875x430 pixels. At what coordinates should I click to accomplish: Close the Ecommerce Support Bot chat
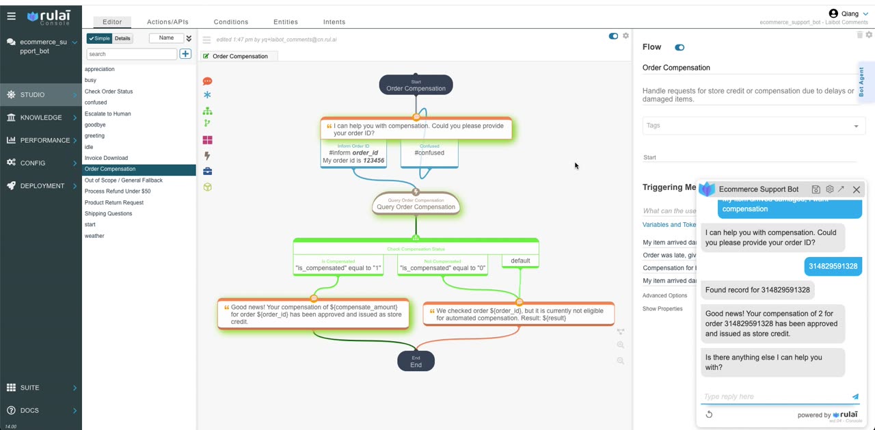tap(857, 189)
